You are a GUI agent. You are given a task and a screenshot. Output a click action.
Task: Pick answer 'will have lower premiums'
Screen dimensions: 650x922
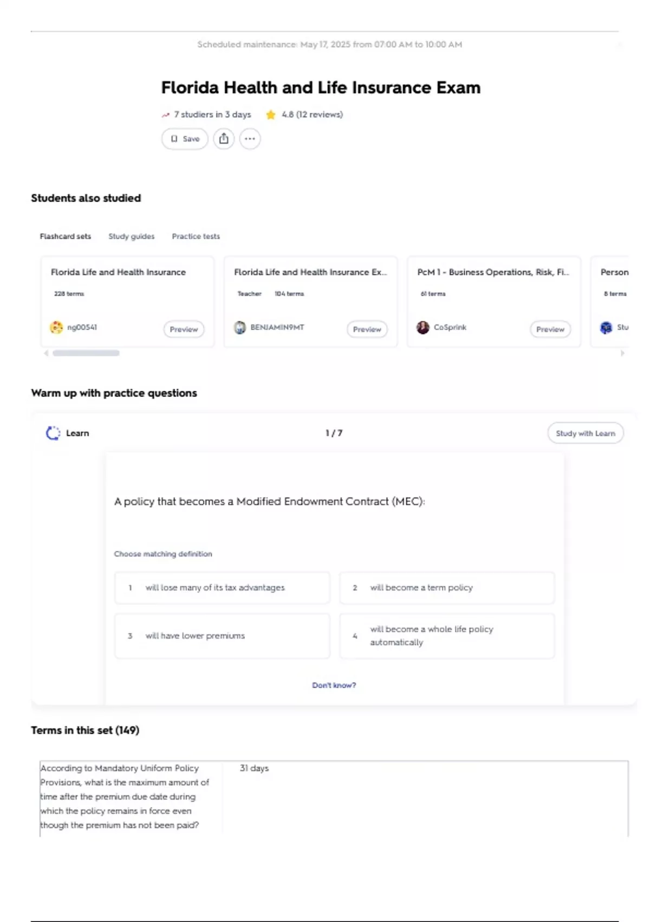[222, 636]
